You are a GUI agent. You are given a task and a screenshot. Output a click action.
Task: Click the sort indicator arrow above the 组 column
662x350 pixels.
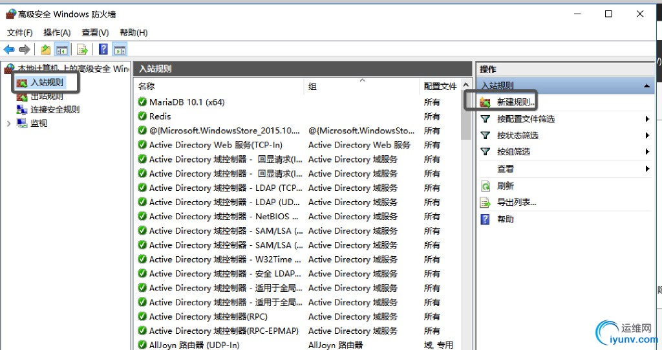362,80
